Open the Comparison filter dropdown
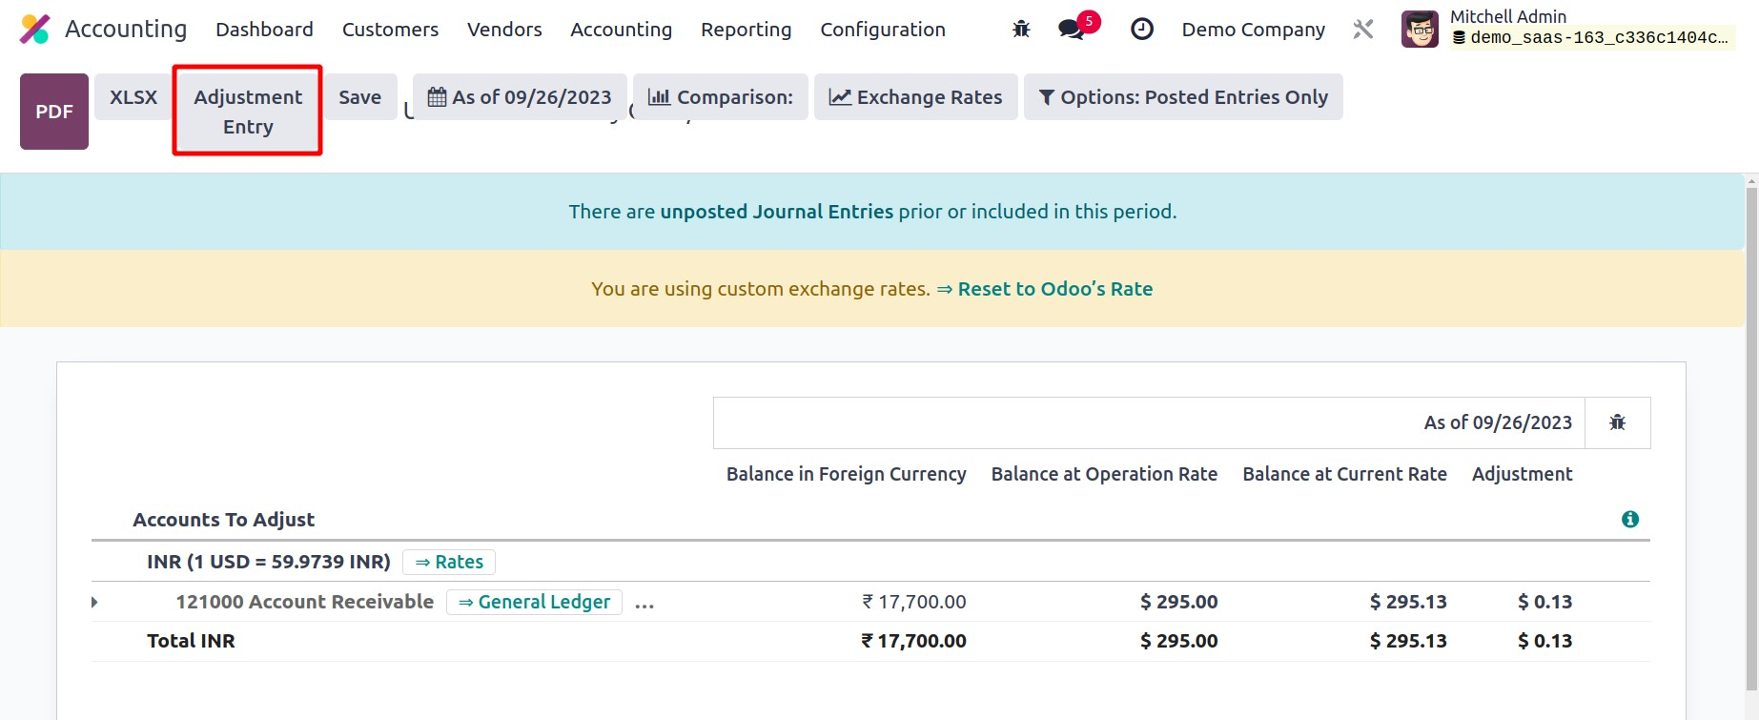The width and height of the screenshot is (1759, 720). [x=720, y=97]
